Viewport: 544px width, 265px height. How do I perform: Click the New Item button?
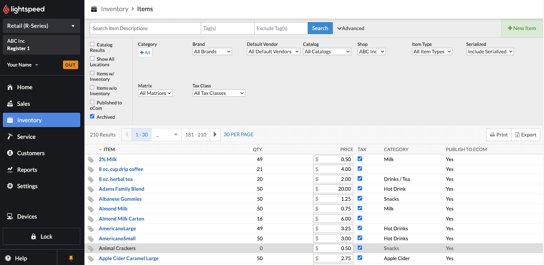click(x=522, y=28)
